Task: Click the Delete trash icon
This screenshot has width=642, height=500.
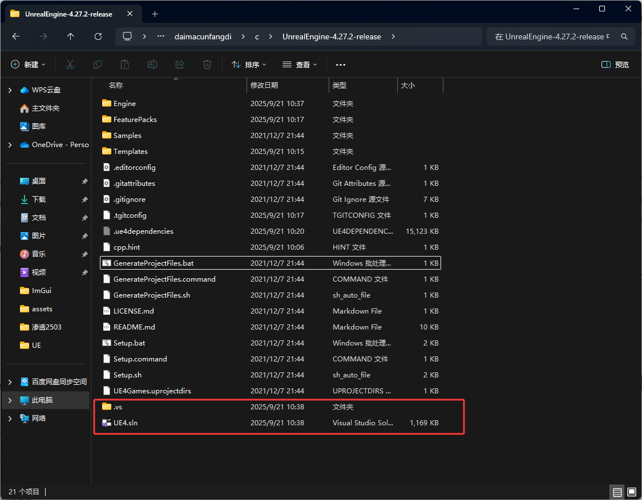Action: tap(207, 64)
